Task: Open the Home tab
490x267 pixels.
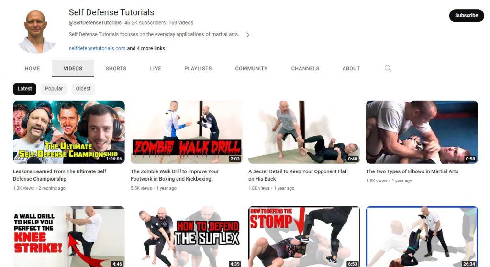Action: click(32, 68)
